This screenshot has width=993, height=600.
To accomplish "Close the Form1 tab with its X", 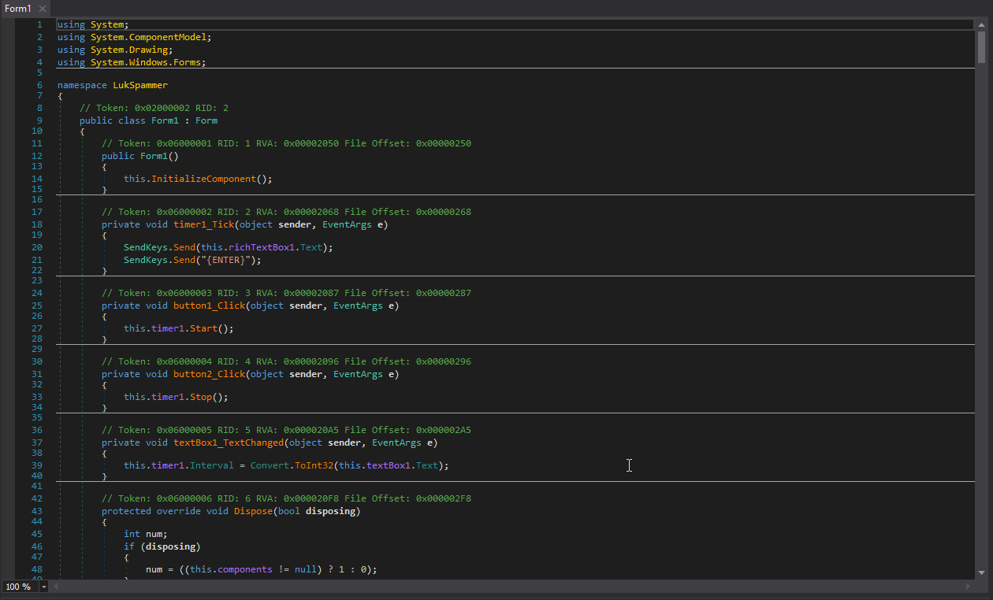I will (x=43, y=9).
